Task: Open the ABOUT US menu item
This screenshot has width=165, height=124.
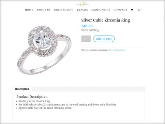Action: (x=44, y=10)
